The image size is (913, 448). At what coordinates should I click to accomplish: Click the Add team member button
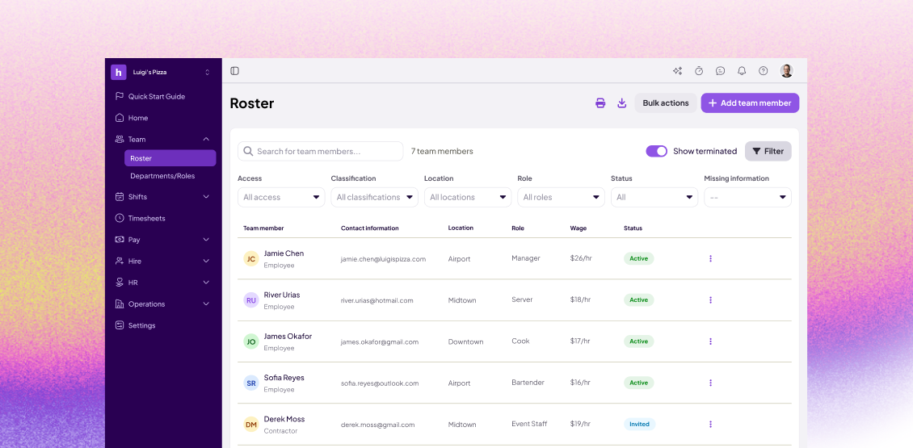750,103
